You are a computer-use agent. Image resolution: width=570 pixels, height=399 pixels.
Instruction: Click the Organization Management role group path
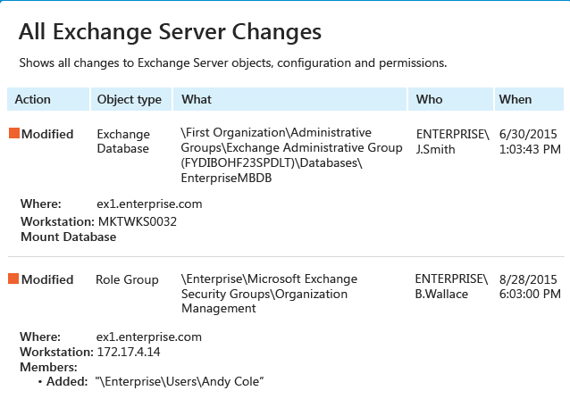(x=269, y=294)
